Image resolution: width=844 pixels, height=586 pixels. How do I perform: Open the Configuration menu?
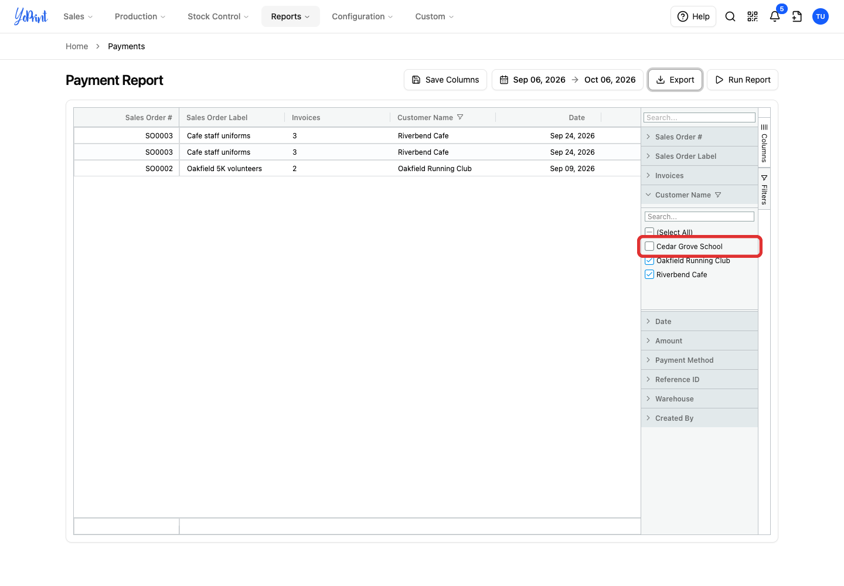pos(362,16)
